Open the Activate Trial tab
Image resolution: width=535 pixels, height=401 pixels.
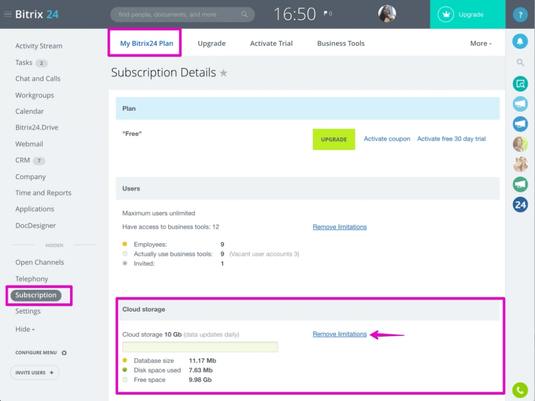pyautogui.click(x=271, y=43)
